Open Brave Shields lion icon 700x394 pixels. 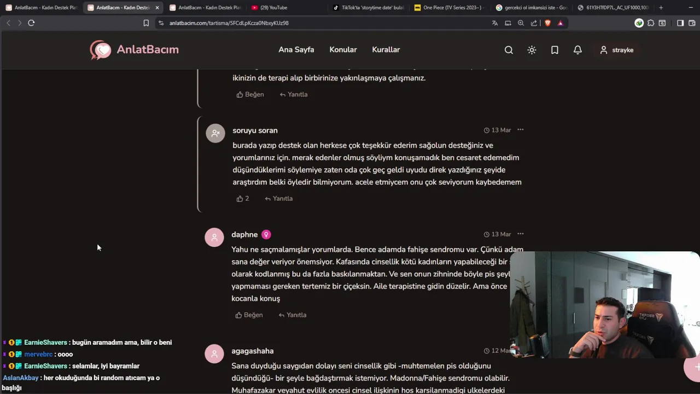click(547, 23)
